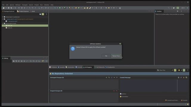The height and width of the screenshot is (107, 191).
Task: Switch to the Project Explorer tab
Action: coord(23,11)
